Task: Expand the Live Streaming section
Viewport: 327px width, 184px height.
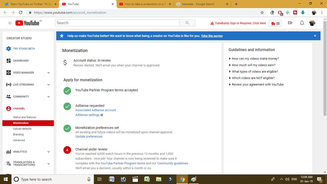Action: [x=49, y=85]
